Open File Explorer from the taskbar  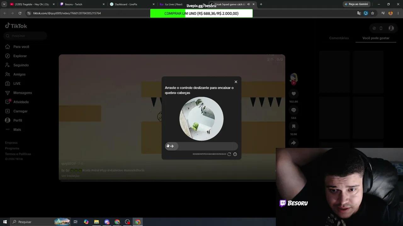click(97, 222)
